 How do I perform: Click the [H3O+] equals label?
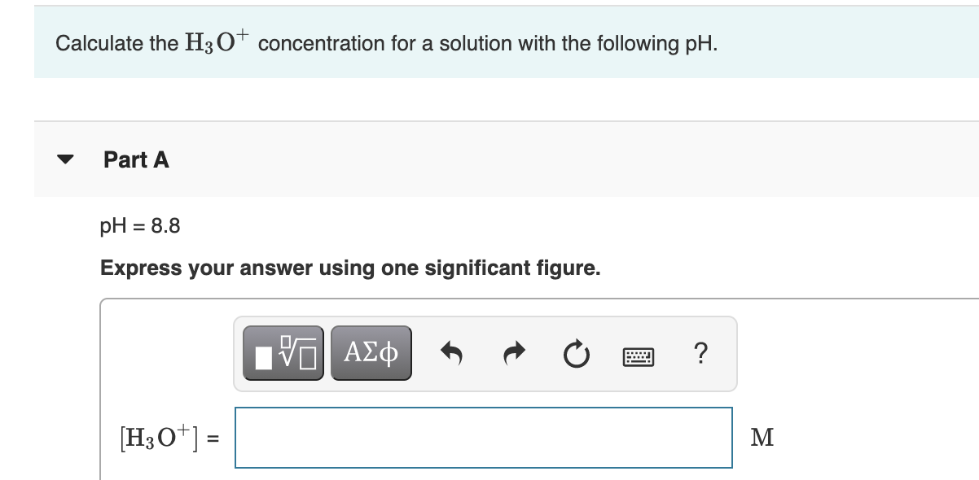click(x=167, y=438)
